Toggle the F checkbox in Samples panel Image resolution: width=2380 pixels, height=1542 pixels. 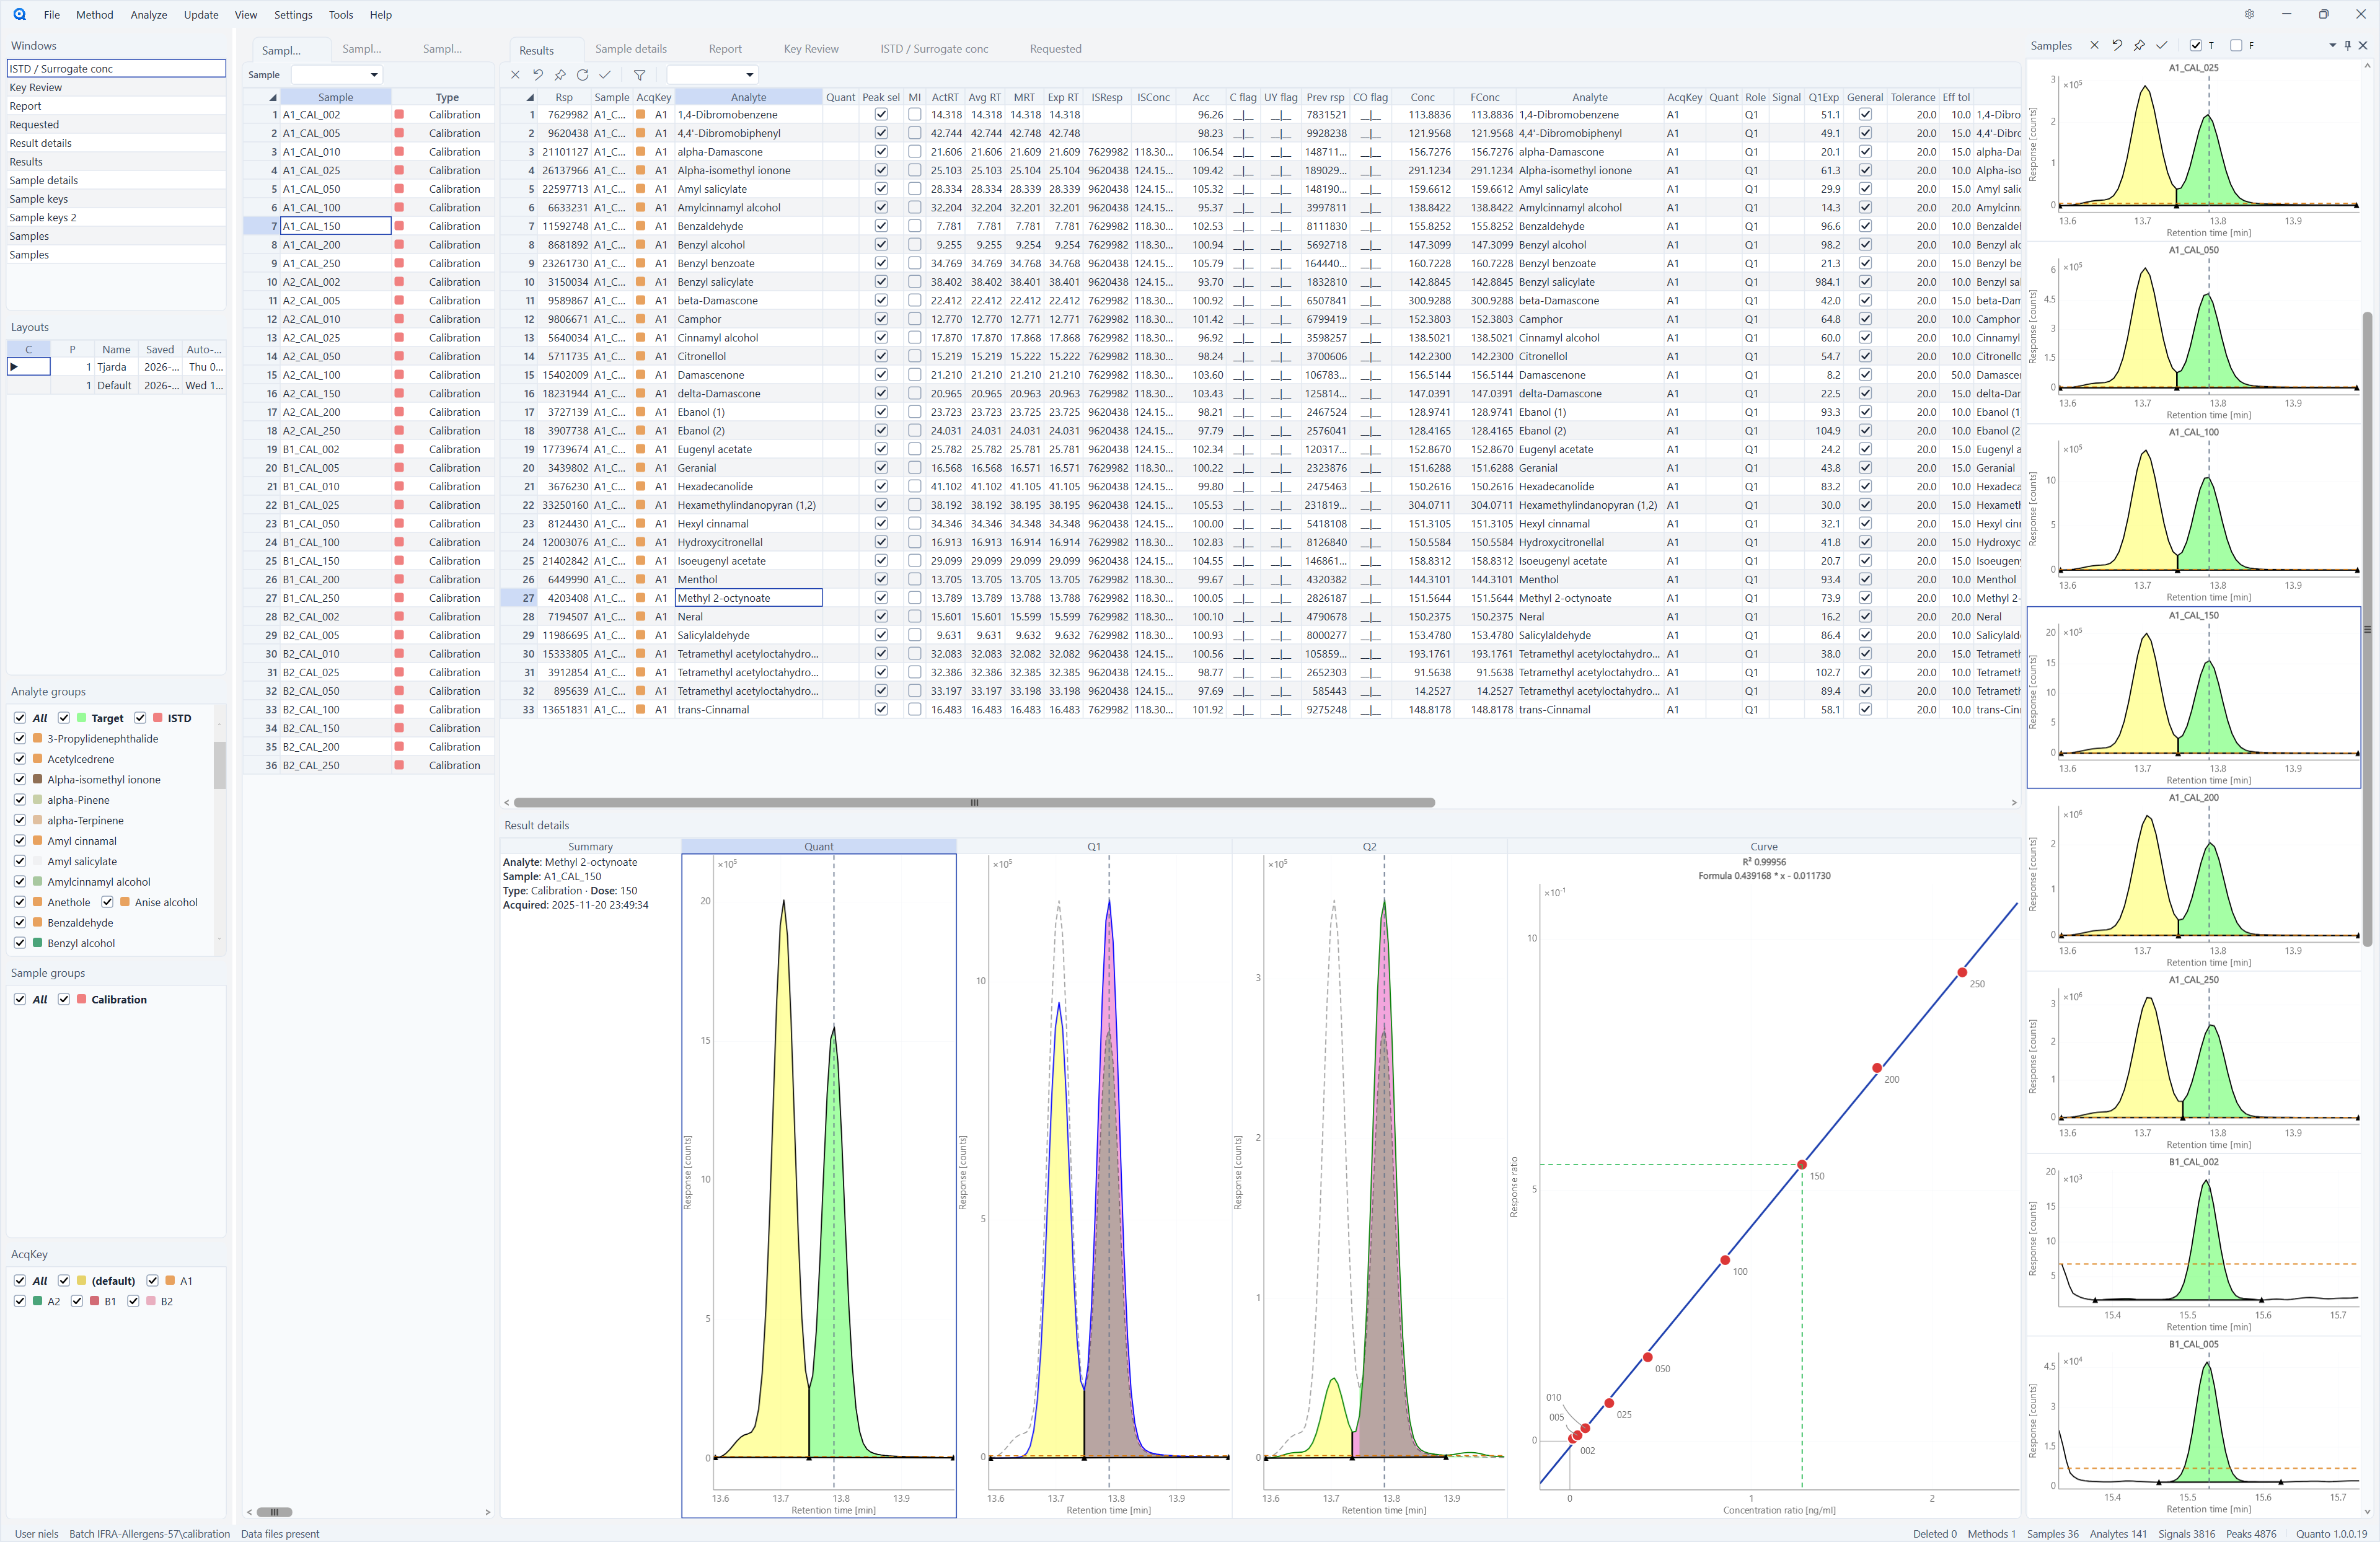point(2237,45)
